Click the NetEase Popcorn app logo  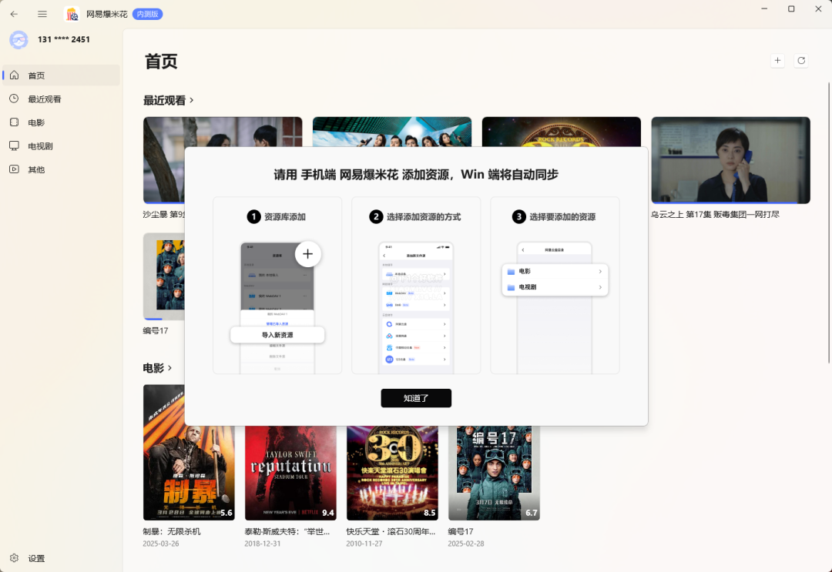coord(72,15)
